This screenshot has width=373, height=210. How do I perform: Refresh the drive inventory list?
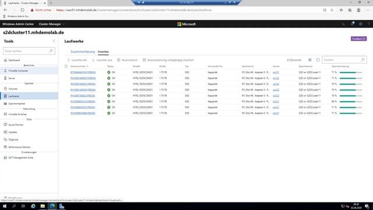318,60
